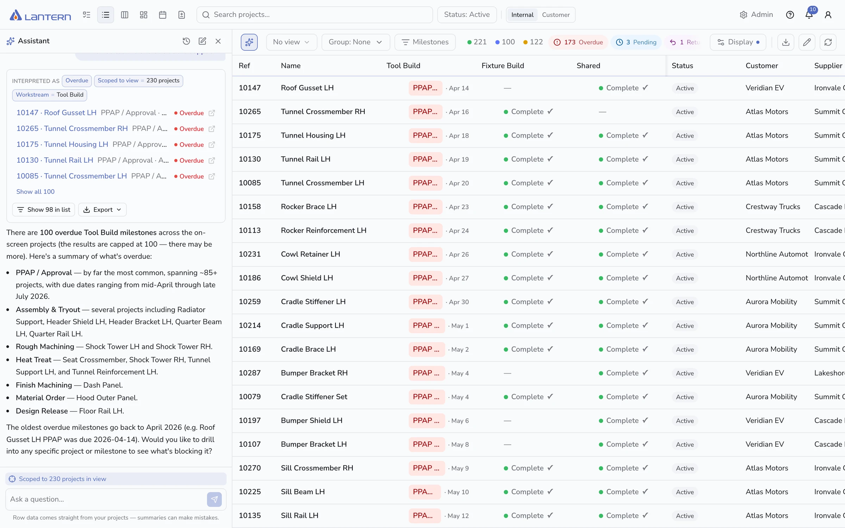Image resolution: width=845 pixels, height=528 pixels.
Task: Filter by the orange 122 status dot
Action: tap(533, 42)
